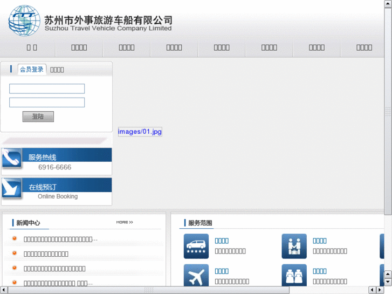Open the 在线预订 Online Booking banner
This screenshot has width=392, height=294.
coord(57,192)
